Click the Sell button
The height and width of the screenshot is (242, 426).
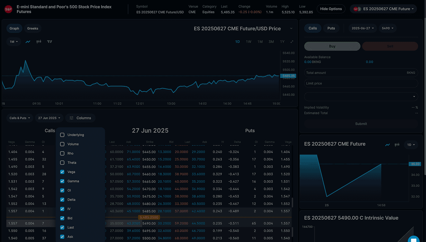coord(390,46)
